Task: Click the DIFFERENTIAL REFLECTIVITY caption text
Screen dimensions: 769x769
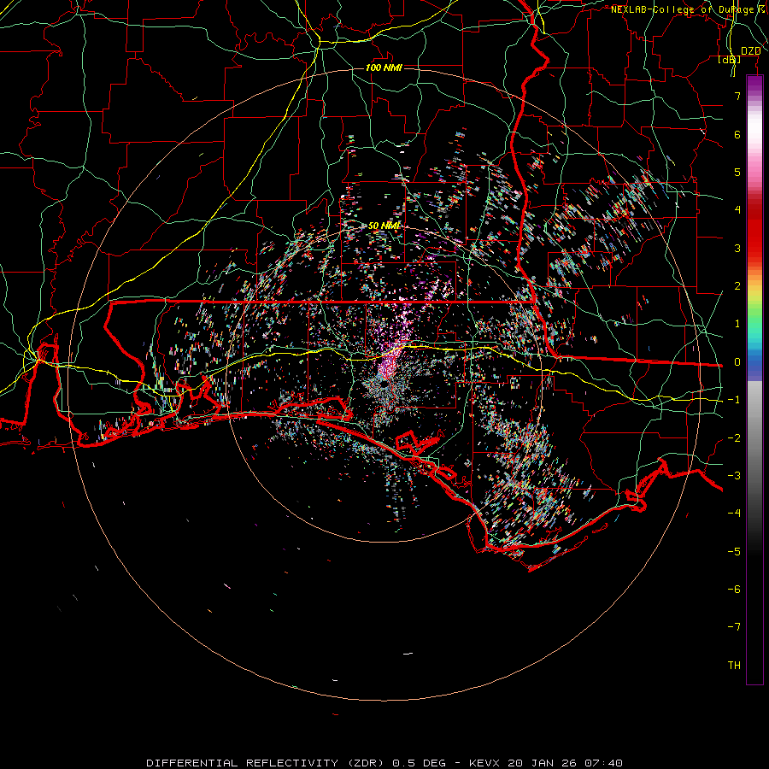Action: 243,763
